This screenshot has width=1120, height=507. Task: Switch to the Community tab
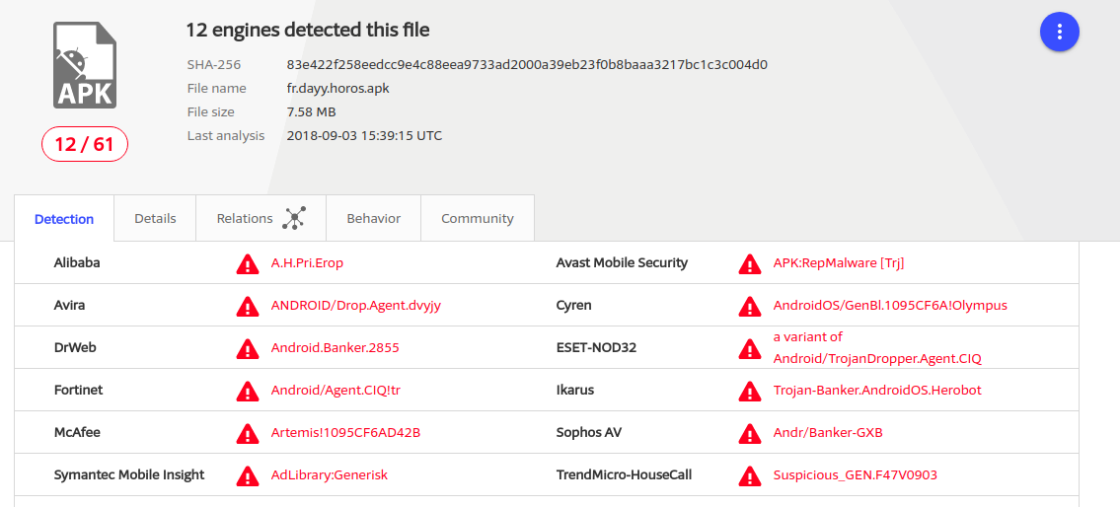coord(477,219)
